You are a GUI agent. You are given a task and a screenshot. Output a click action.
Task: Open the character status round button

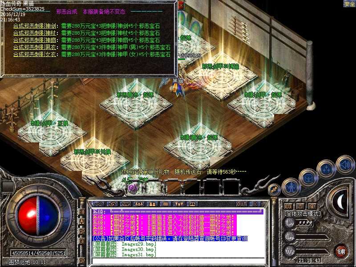[291, 187]
